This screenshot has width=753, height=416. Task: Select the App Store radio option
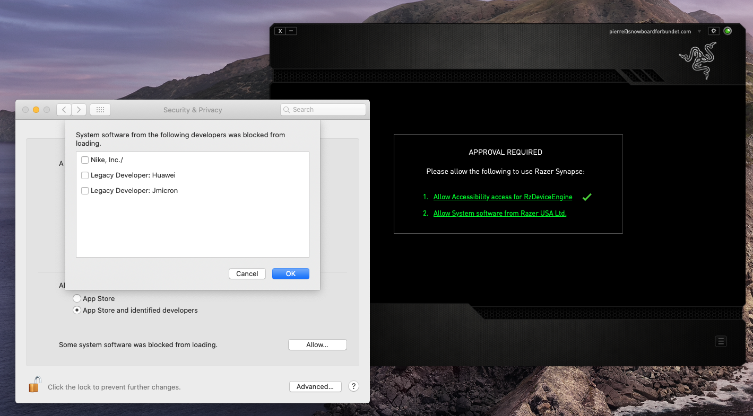pos(77,298)
